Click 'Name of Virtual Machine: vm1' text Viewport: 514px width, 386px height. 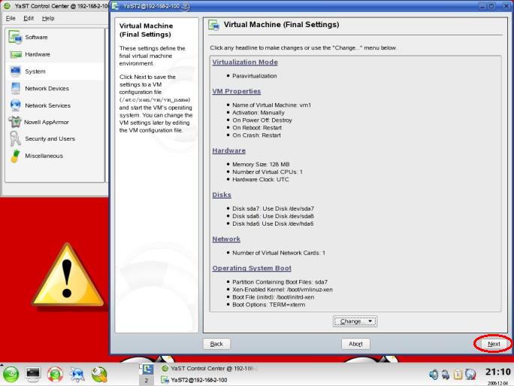pyautogui.click(x=271, y=105)
